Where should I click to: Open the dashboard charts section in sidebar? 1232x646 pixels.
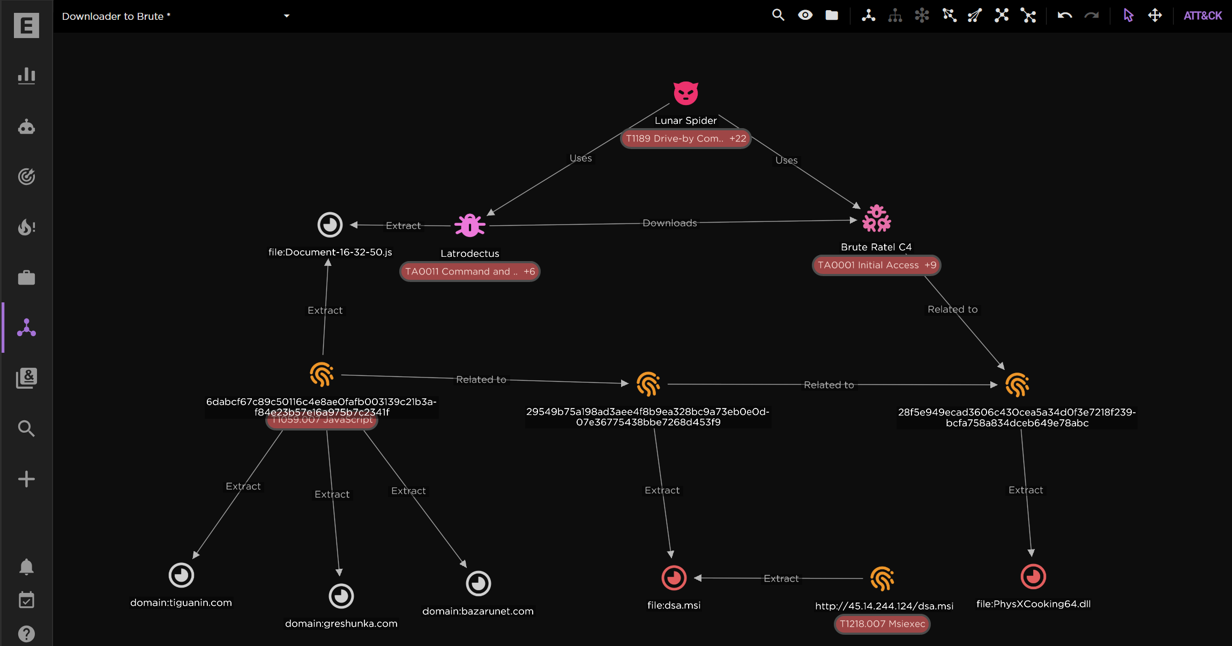[26, 76]
